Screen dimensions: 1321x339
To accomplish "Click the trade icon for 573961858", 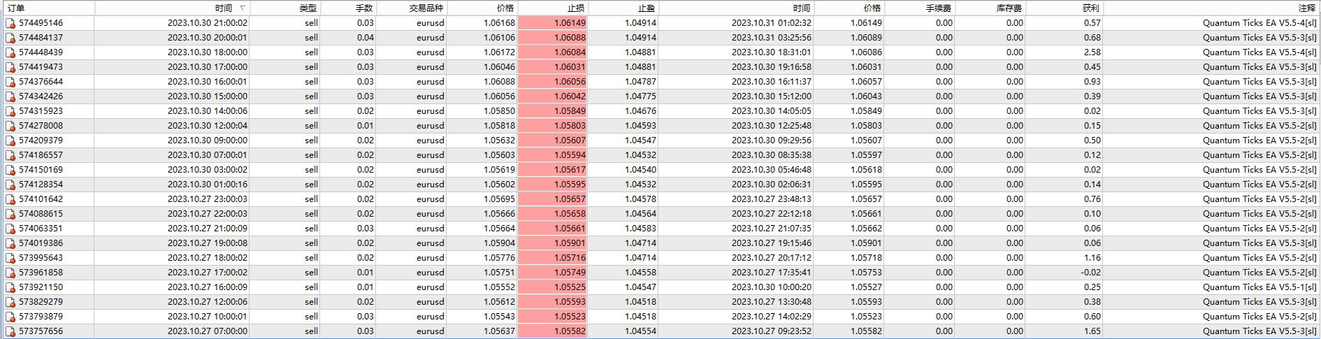I will click(x=10, y=273).
